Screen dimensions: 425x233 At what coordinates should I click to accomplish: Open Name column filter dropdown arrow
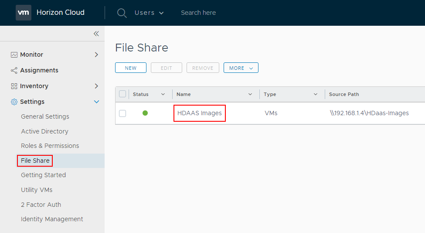pos(250,94)
